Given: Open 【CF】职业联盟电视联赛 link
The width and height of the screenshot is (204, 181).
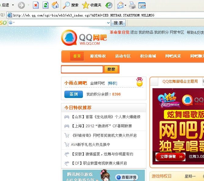Looking at the screenshot, I should click(x=99, y=163).
